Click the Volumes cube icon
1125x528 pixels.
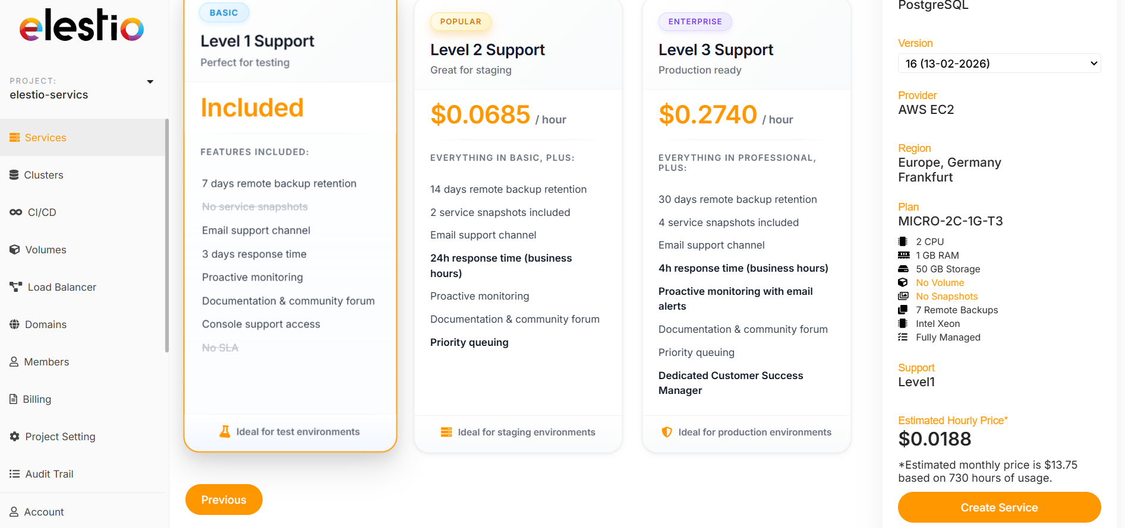pyautogui.click(x=15, y=250)
